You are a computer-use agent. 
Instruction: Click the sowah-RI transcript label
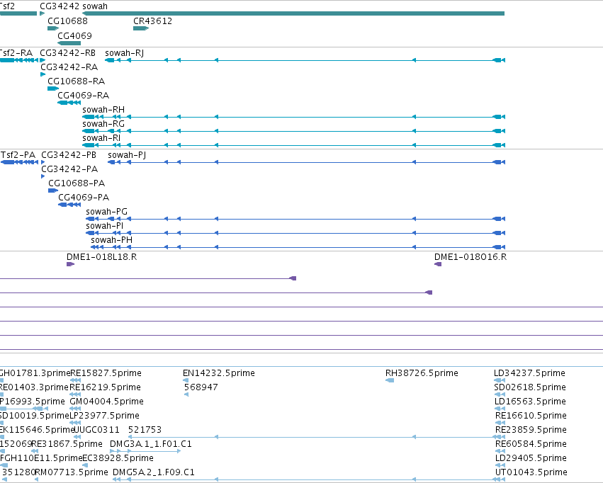pos(101,138)
